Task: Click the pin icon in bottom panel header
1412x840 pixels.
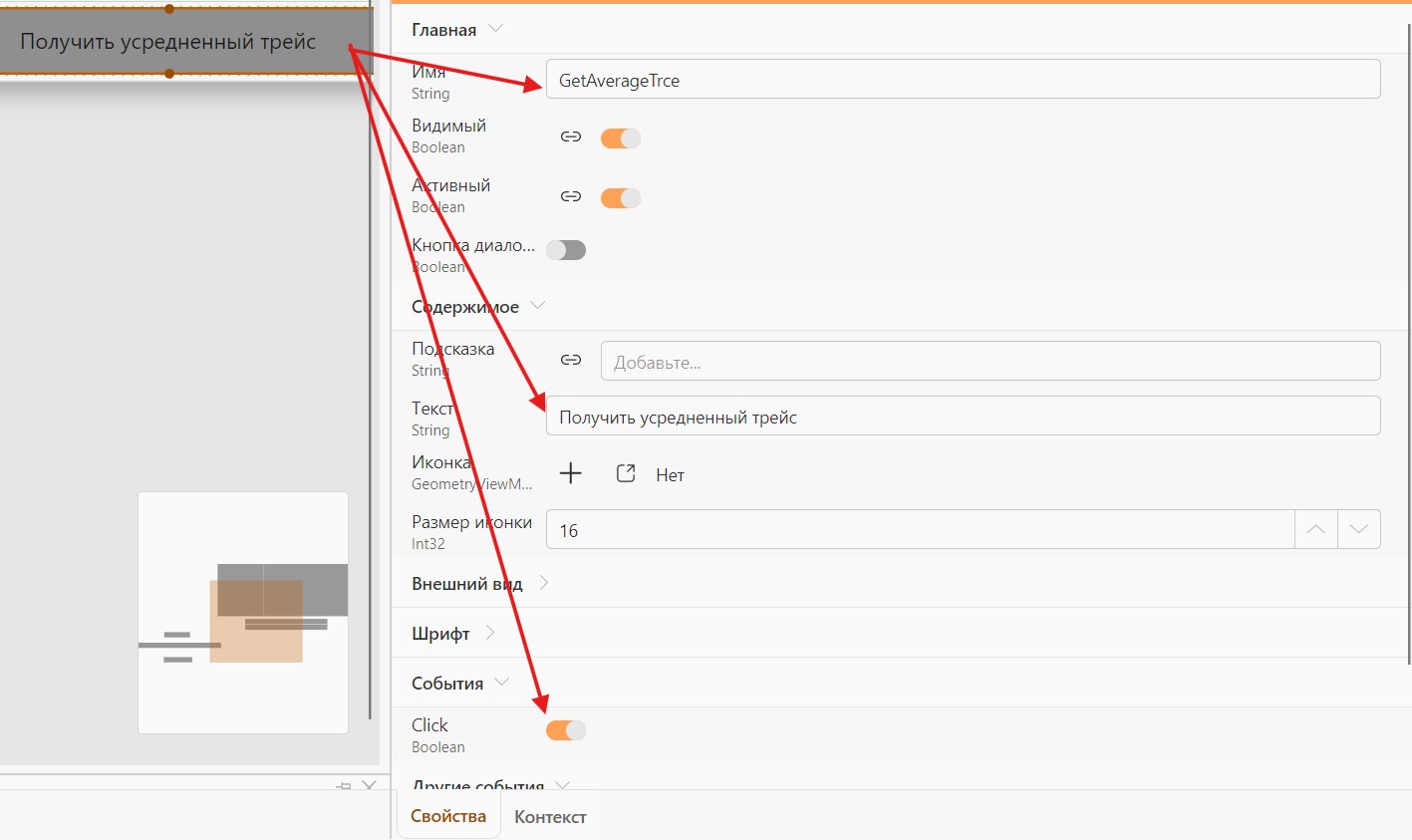Action: (x=344, y=786)
